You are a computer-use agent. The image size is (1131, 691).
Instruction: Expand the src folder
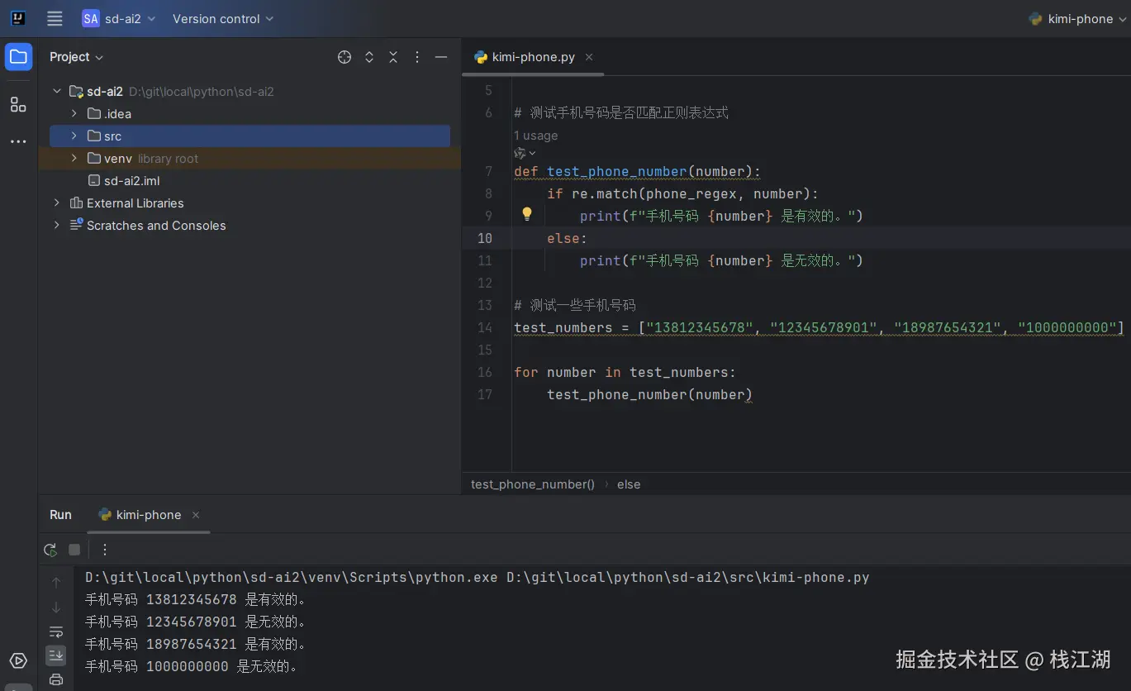[x=74, y=136]
